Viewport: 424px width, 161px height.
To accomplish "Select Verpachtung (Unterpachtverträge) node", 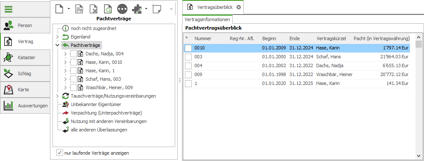I will coord(106,113).
